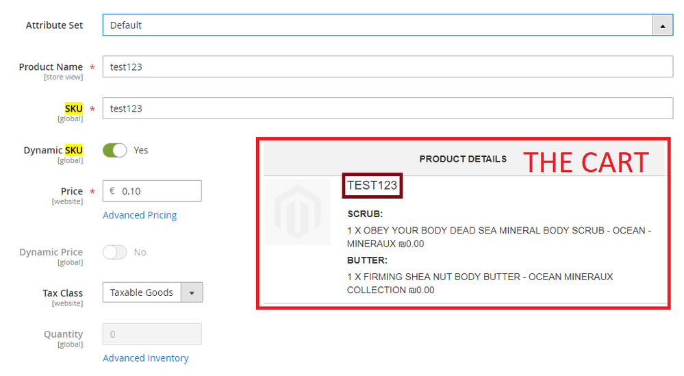Click the Attribute Set dropdown arrow button
The width and height of the screenshot is (684, 376).
(x=662, y=25)
